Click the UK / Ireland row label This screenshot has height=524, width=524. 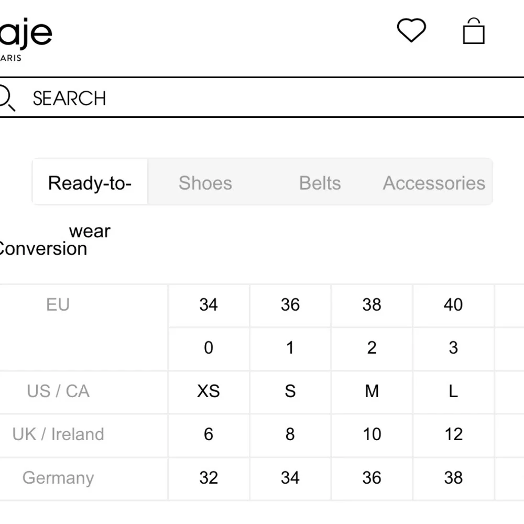[58, 434]
